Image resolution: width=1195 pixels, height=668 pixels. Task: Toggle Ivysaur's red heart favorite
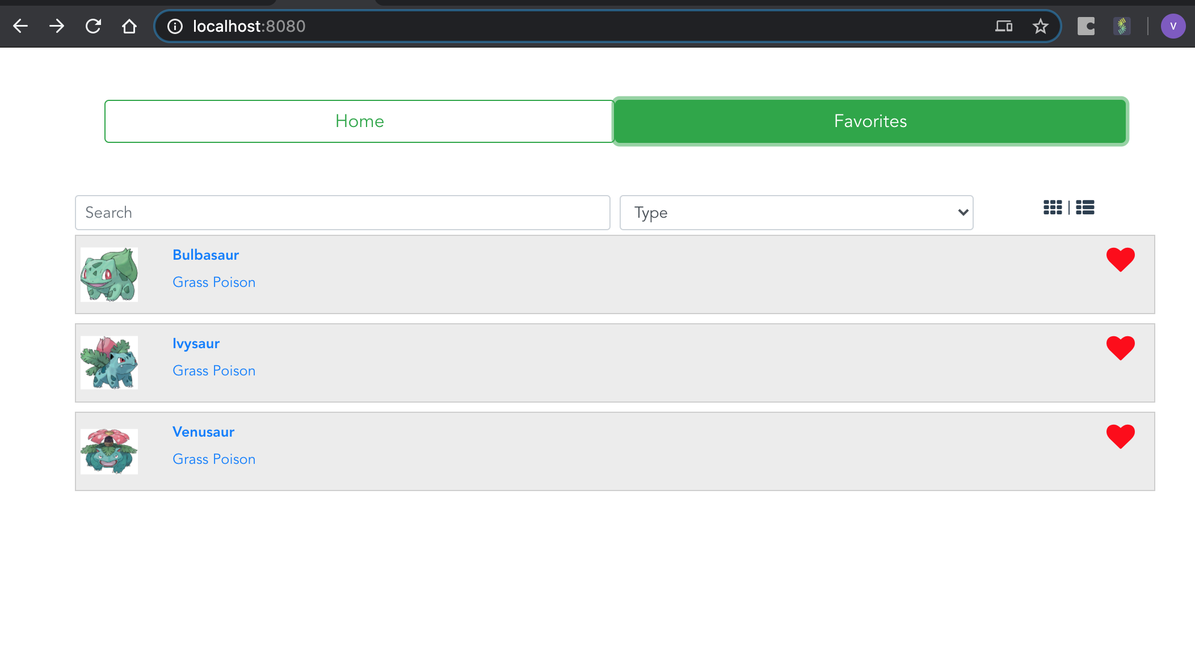[x=1120, y=348]
